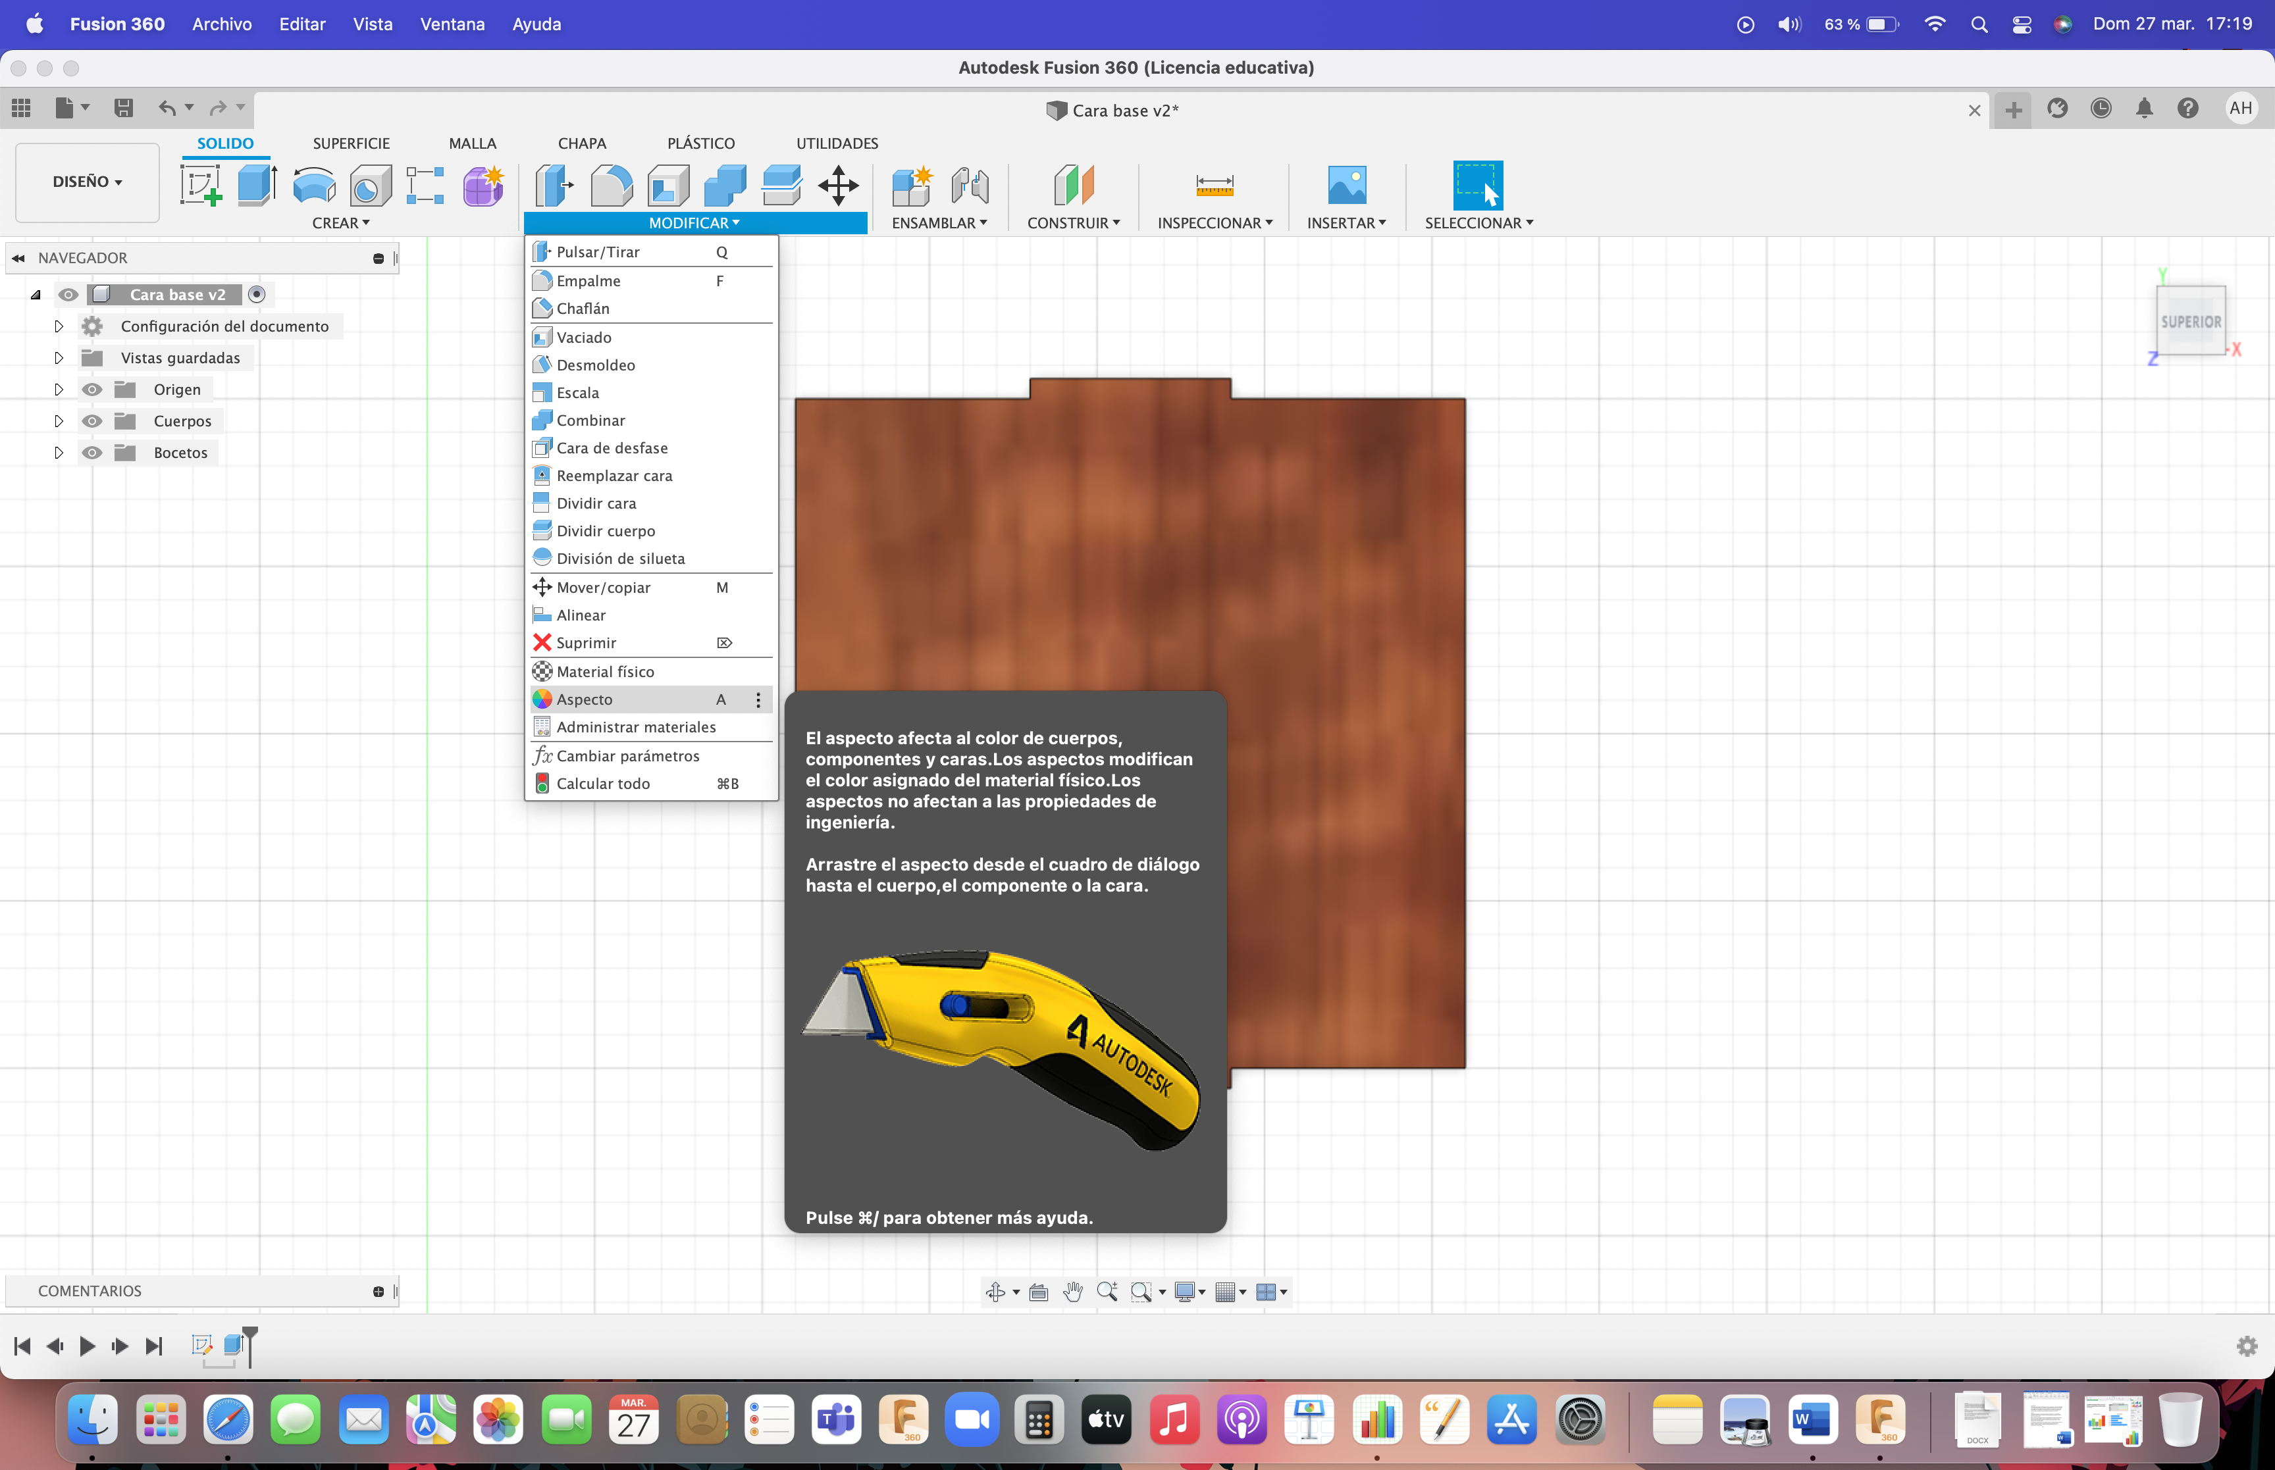Viewport: 2275px width, 1470px height.
Task: Click the SUPERIOR view cube face
Action: point(2190,320)
